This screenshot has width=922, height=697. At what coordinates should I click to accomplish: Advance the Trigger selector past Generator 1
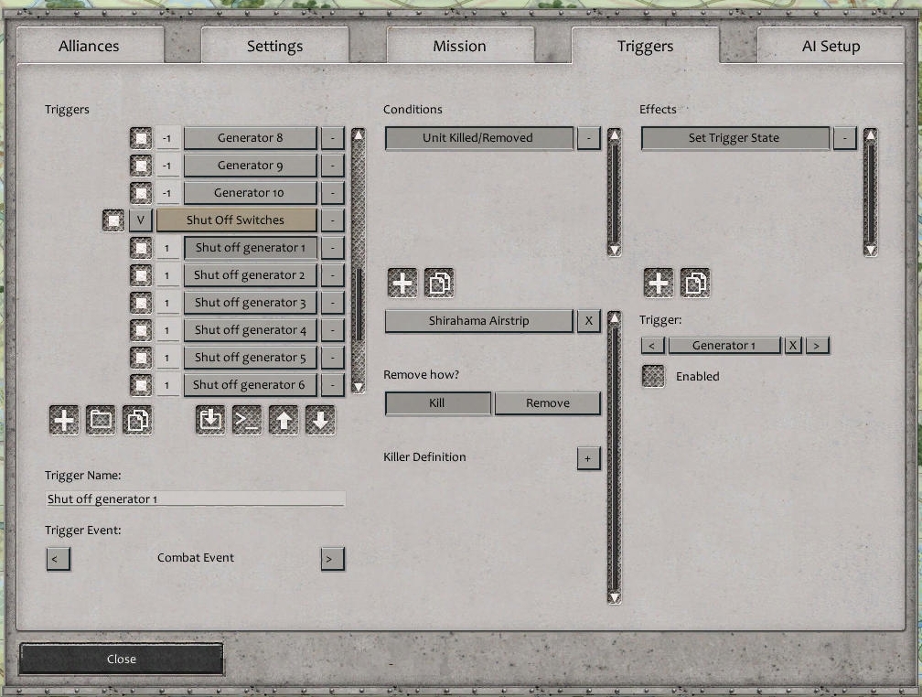coord(815,345)
